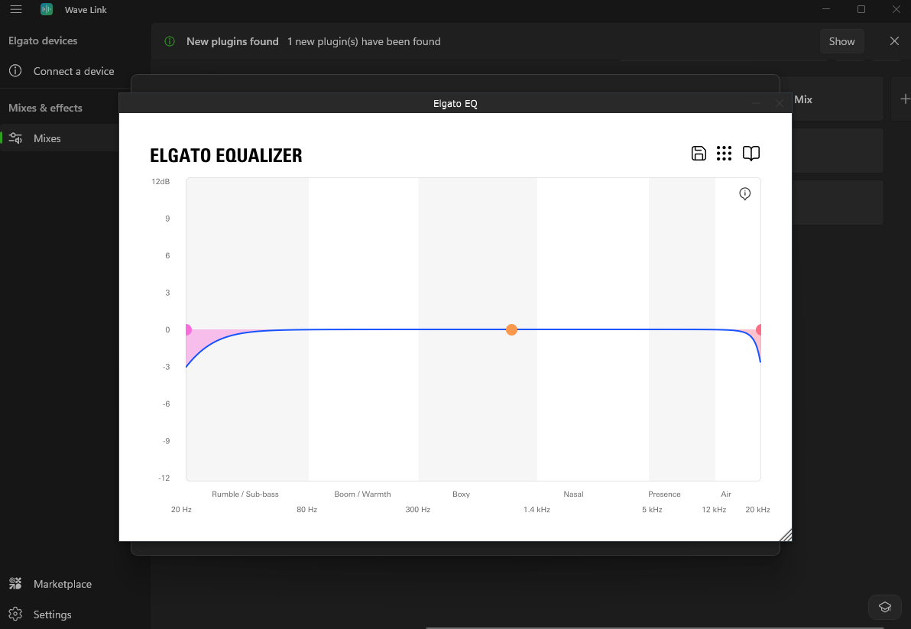Click the 80 Hz frequency label
The width and height of the screenshot is (911, 629).
click(306, 509)
